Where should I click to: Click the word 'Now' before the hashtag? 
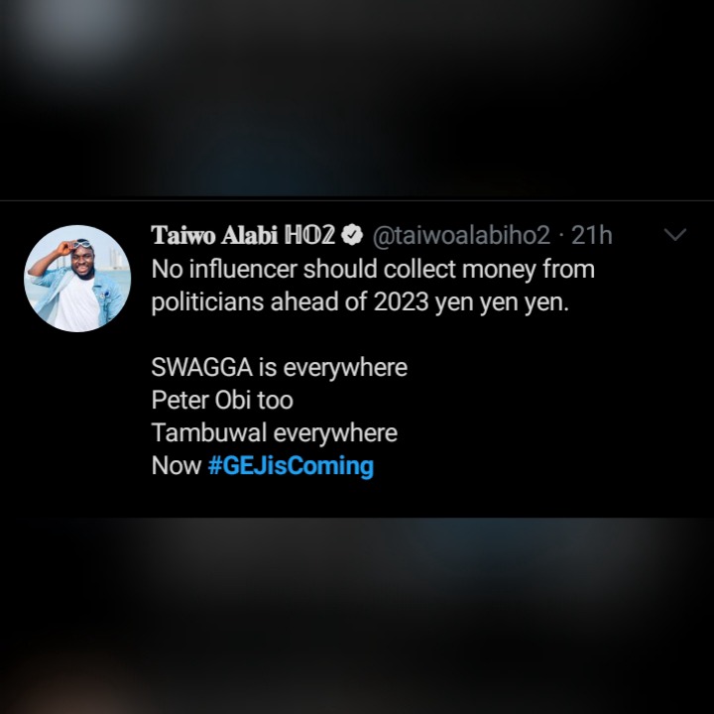click(176, 465)
